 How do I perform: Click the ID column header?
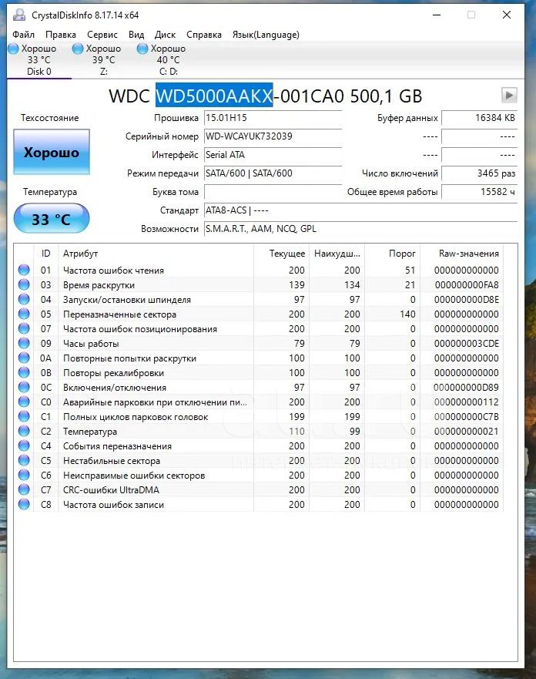(x=46, y=254)
